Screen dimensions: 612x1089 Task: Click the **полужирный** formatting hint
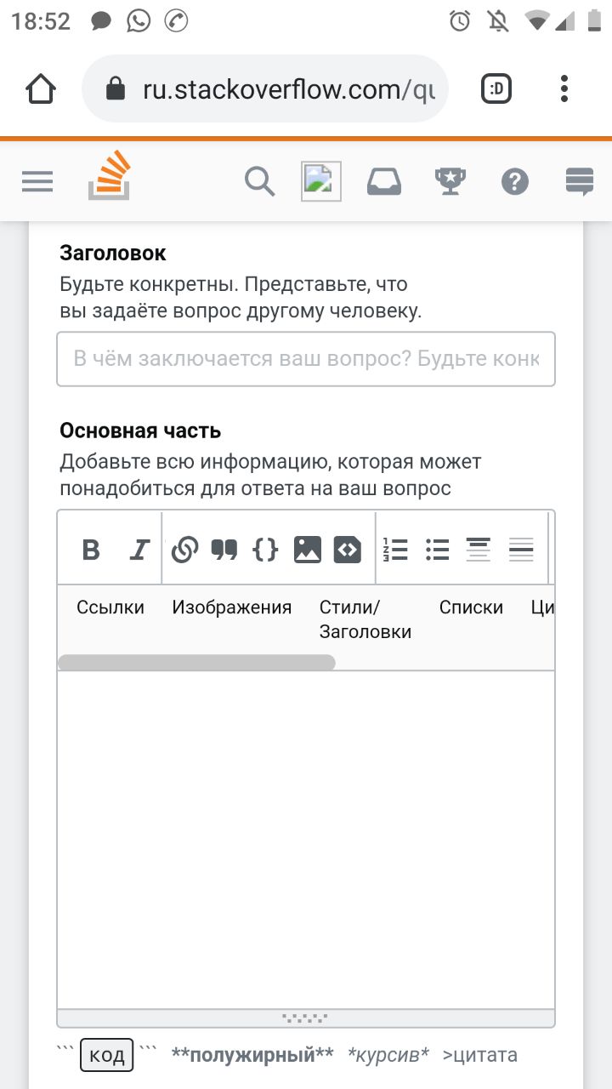[x=252, y=1056]
